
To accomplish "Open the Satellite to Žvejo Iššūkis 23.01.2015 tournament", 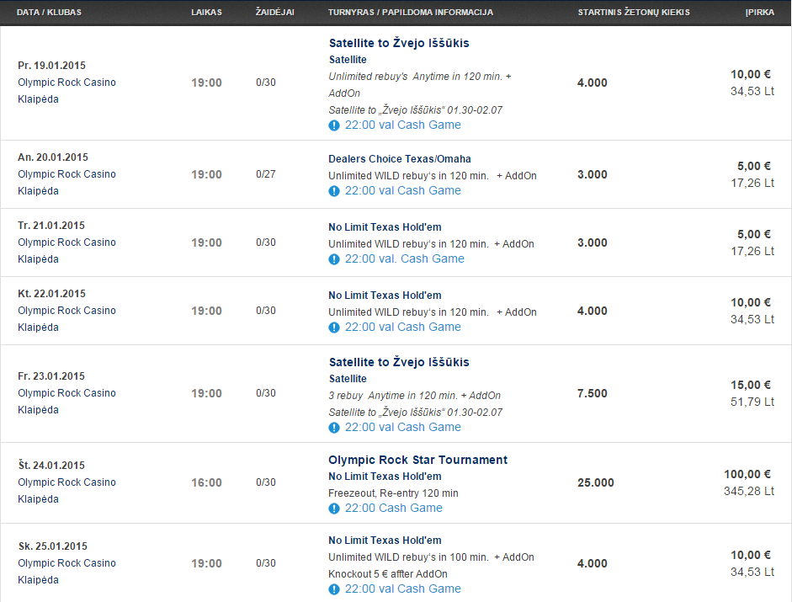I will coord(399,362).
